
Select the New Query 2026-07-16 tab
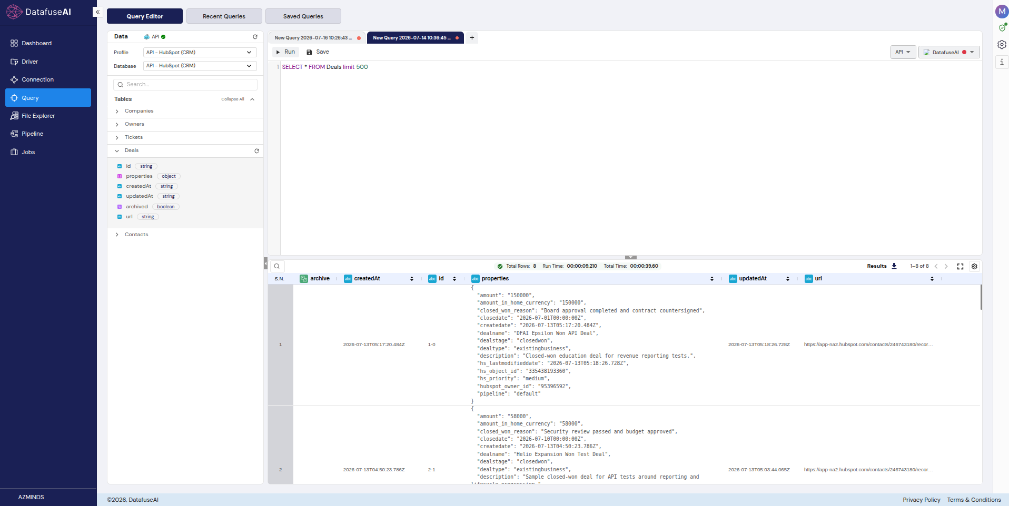(x=316, y=38)
